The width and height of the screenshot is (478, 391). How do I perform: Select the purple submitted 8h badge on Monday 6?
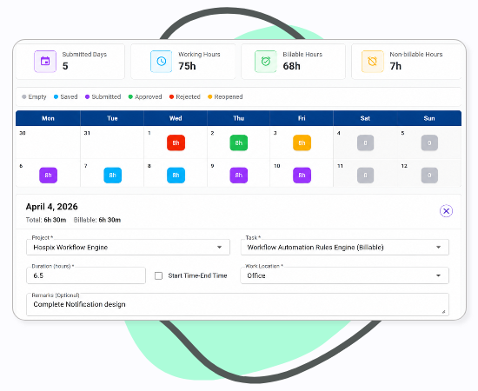(x=48, y=176)
